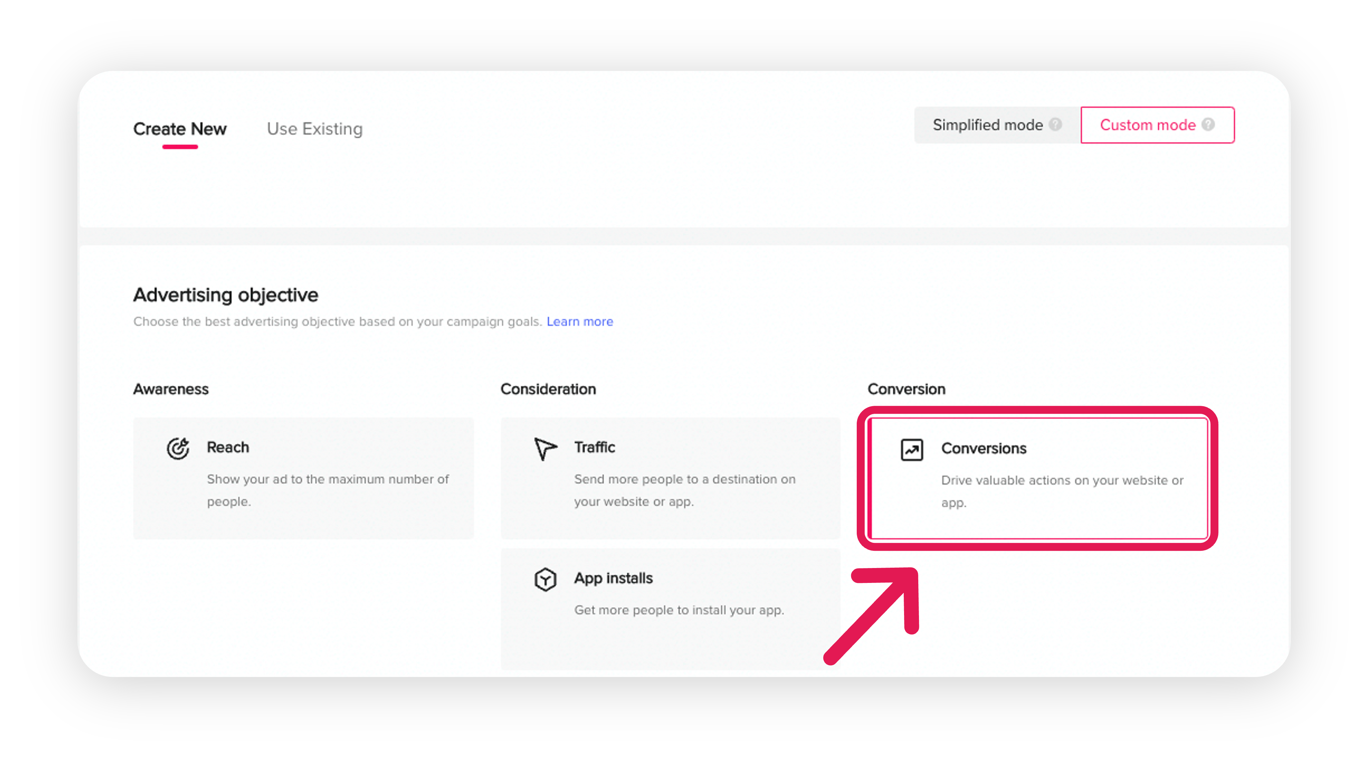Choose the Traffic objective card
Viewport: 1368px width, 760px height.
(670, 478)
